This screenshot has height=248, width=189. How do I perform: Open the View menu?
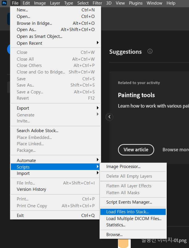click(120, 3)
